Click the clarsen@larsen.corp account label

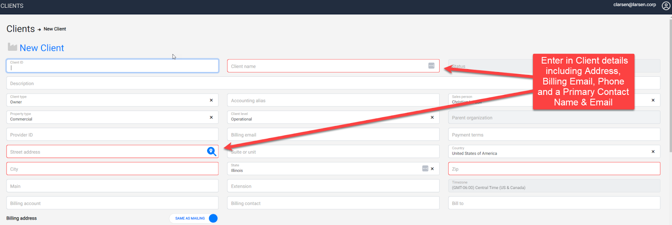tap(634, 5)
